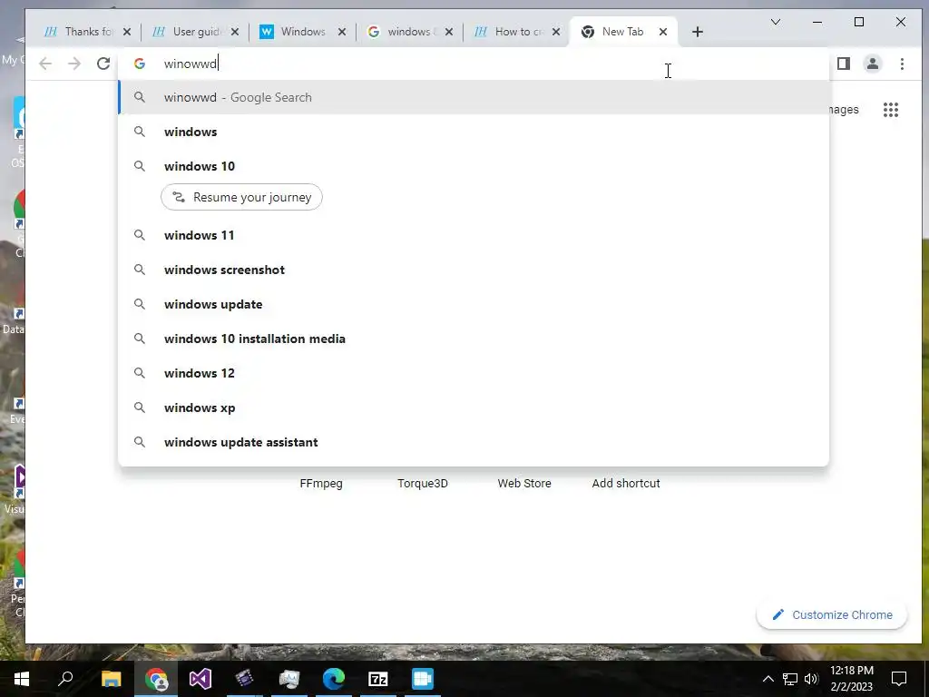Image resolution: width=929 pixels, height=697 pixels.
Task: Show hidden system tray icons
Action: pyautogui.click(x=768, y=679)
